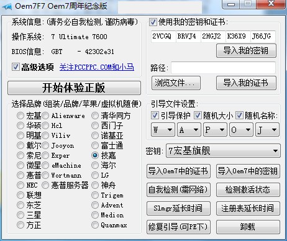Screen dimensions: 287x241
Task: Open the J letter dropdown
Action: pos(267,130)
